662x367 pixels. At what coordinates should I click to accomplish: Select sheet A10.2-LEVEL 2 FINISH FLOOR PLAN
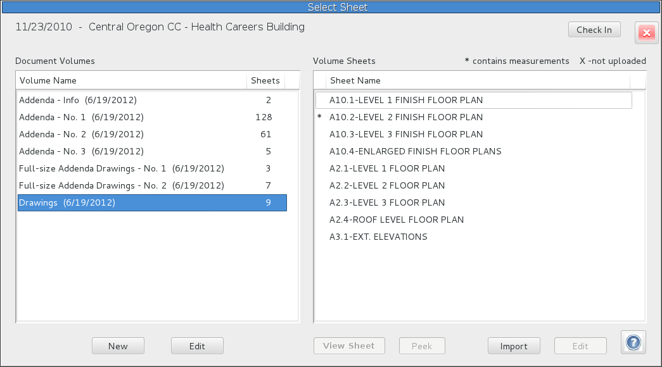tap(474, 117)
